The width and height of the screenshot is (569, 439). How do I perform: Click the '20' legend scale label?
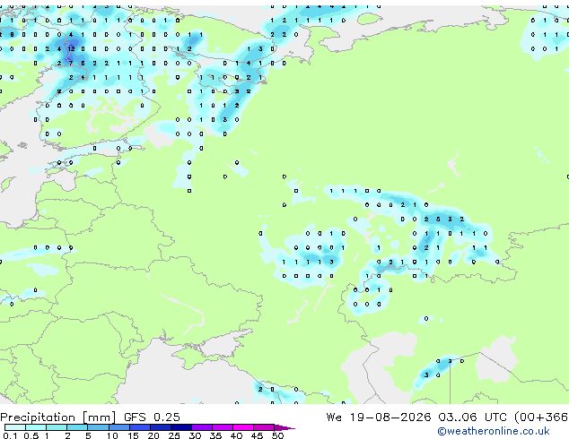(x=153, y=435)
